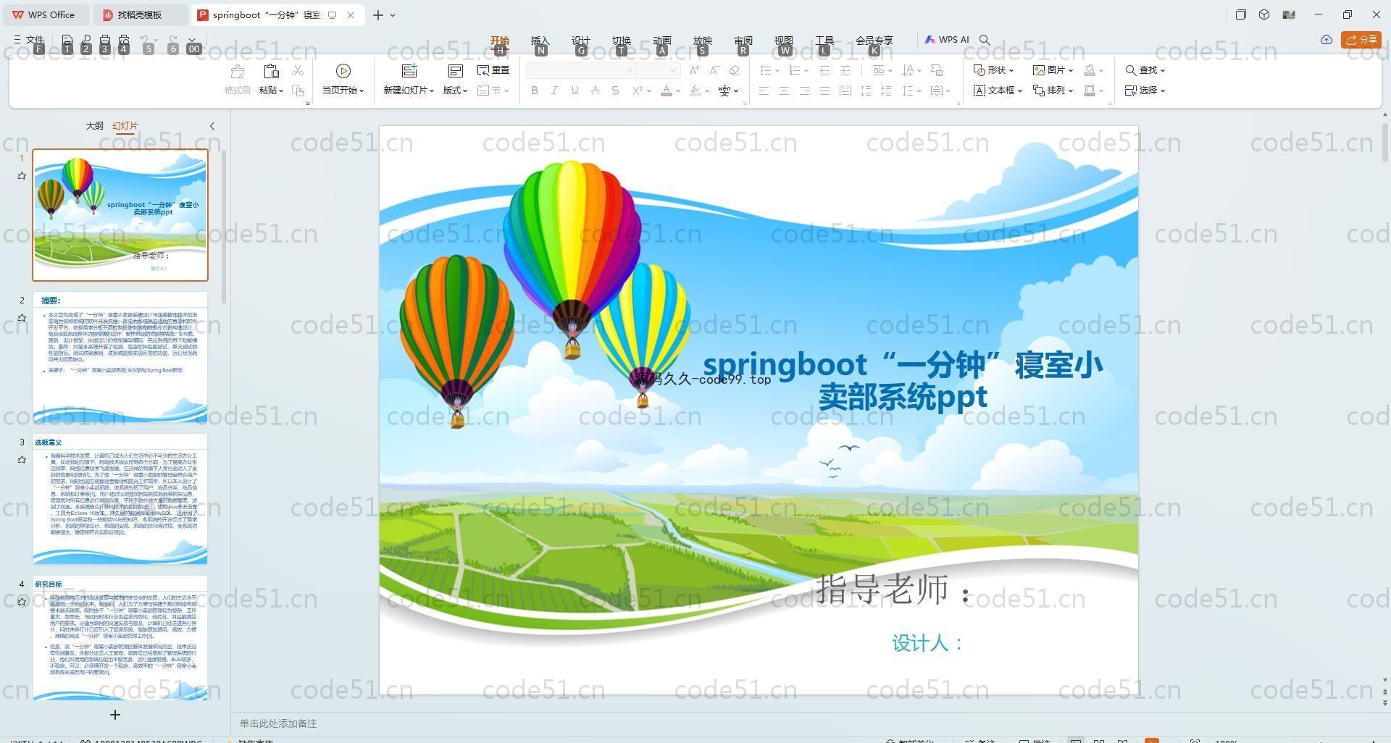This screenshot has width=1391, height=743.
Task: Click the Paste clipboard icon
Action: pos(271,71)
